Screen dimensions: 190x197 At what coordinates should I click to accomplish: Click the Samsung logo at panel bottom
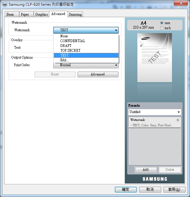click(155, 179)
